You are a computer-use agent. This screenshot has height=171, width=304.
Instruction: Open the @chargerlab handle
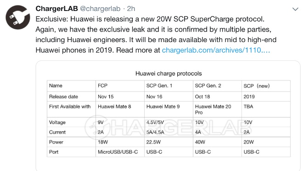click(x=100, y=9)
